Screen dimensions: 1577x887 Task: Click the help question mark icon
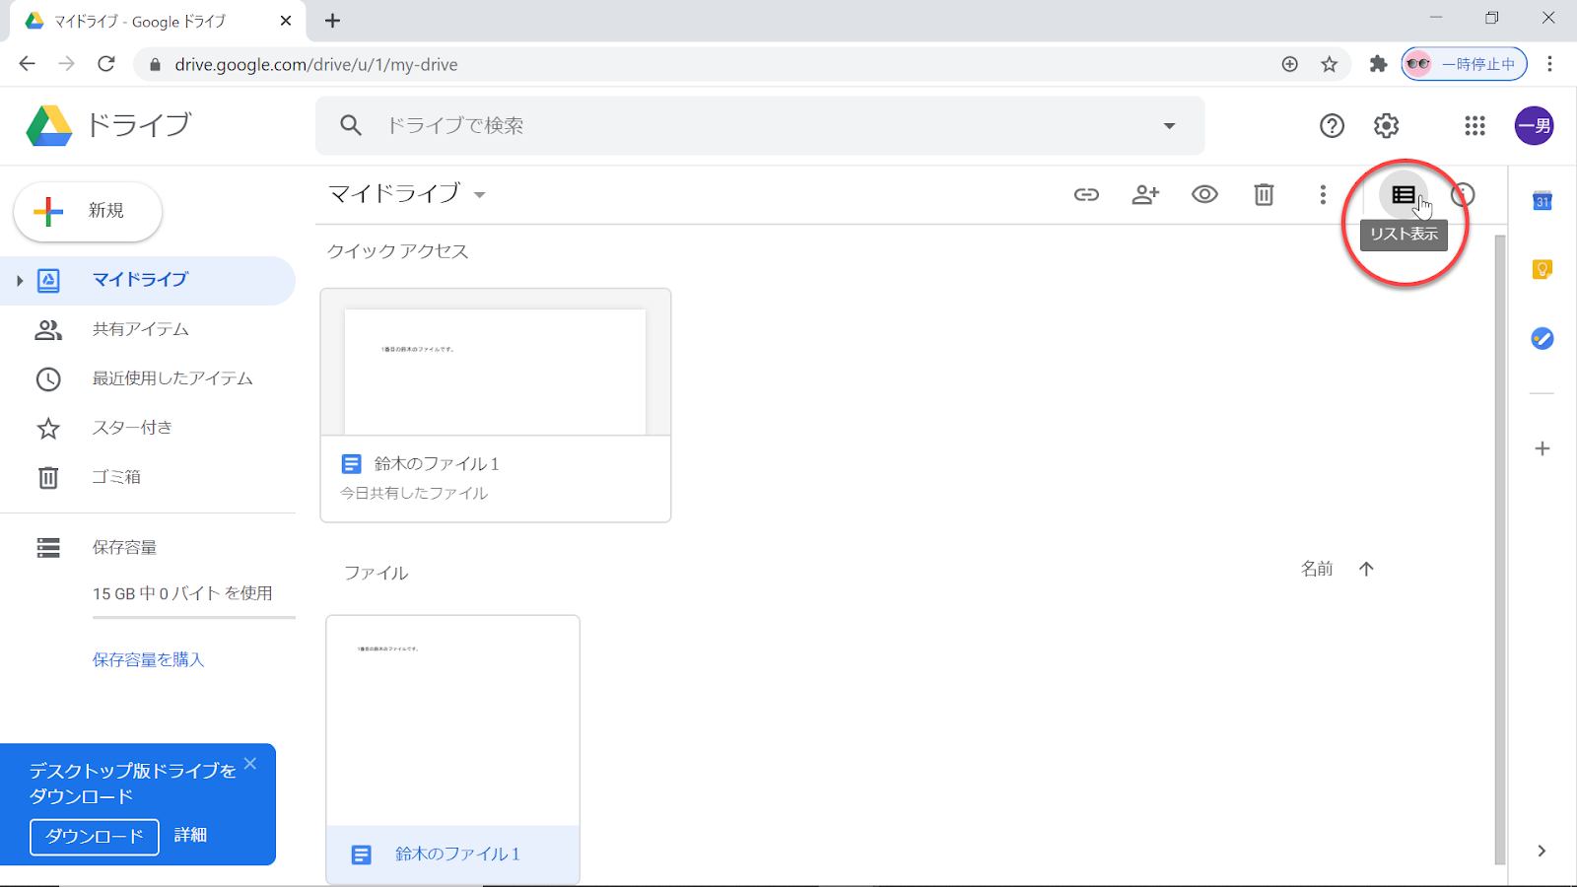1332,125
